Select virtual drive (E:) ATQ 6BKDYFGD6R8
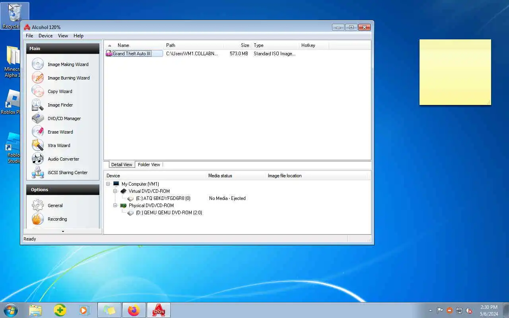509x318 pixels. click(x=163, y=198)
